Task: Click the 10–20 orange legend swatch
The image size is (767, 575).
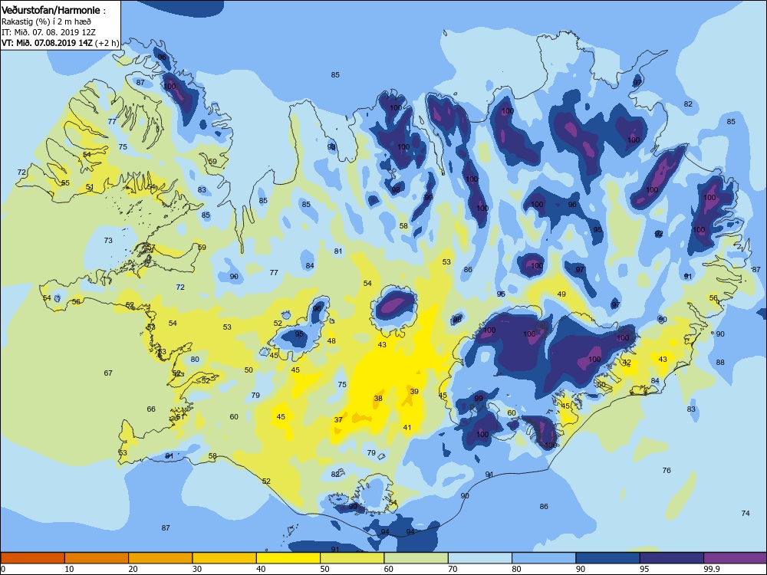Action: tap(97, 558)
